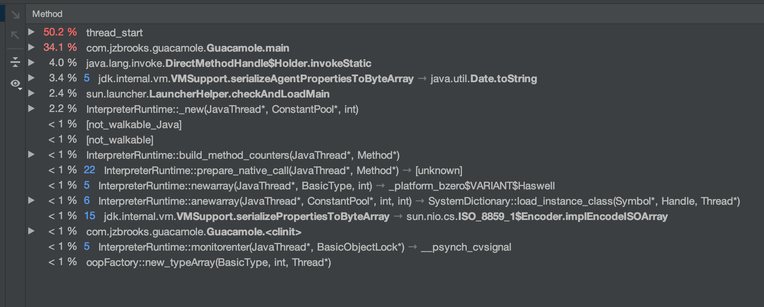Click SystemDictionary::load_instance_class target
This screenshot has width=764, height=307.
[584, 201]
